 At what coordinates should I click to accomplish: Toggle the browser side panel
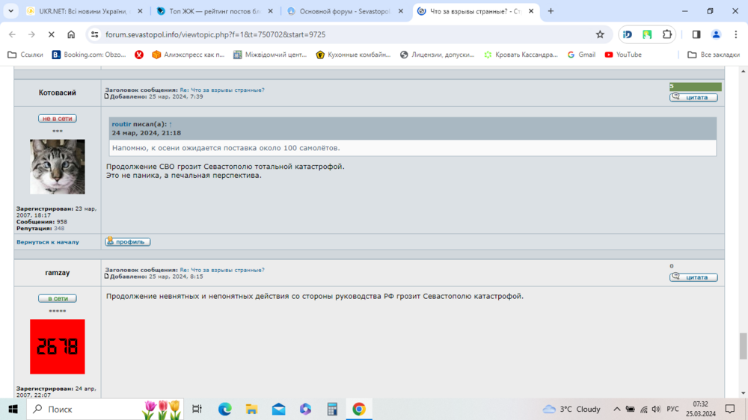tap(696, 34)
